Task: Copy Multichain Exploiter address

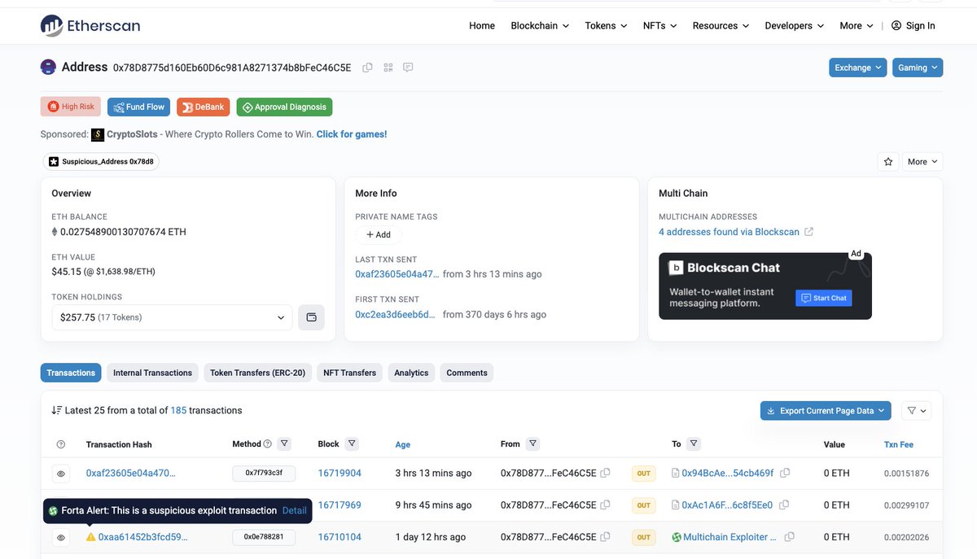Action: [789, 537]
